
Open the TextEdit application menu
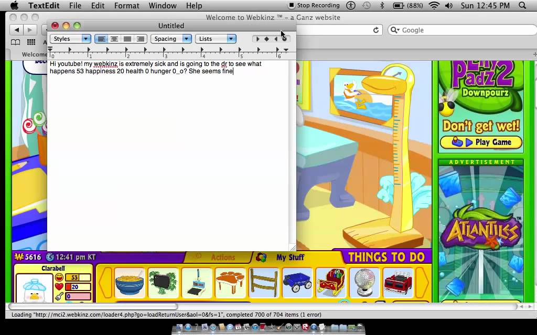pos(44,5)
